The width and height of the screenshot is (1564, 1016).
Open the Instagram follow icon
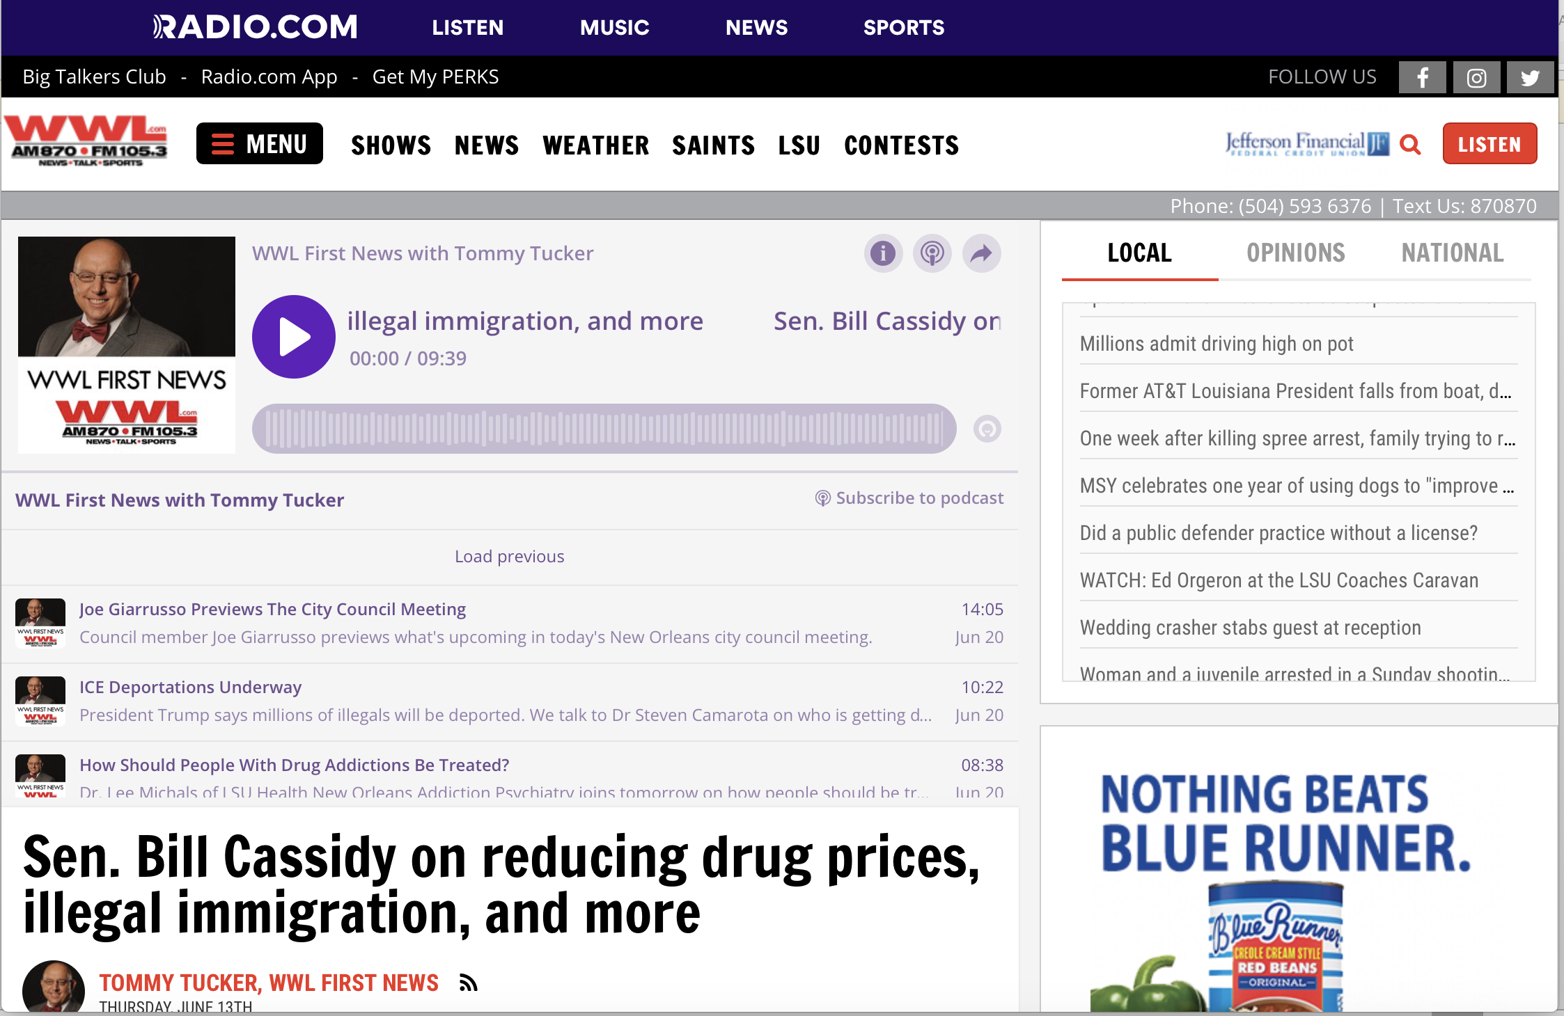click(1476, 77)
